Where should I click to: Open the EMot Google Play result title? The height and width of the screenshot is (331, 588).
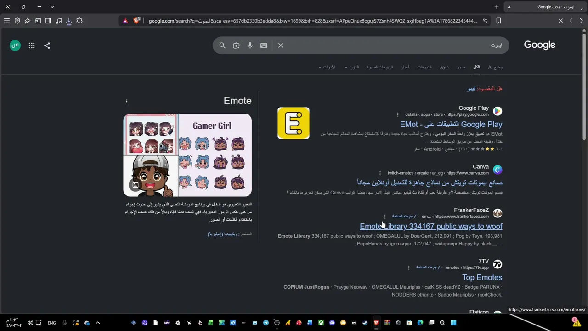[x=451, y=124]
